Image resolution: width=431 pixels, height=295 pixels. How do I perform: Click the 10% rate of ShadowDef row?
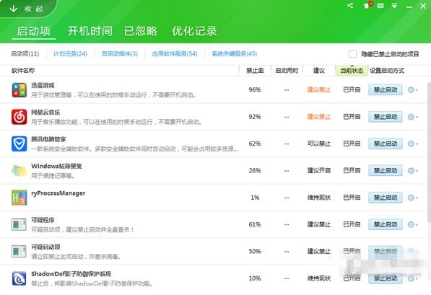[255, 278]
